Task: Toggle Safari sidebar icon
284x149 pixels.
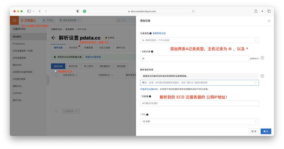Action: [x=29, y=11]
